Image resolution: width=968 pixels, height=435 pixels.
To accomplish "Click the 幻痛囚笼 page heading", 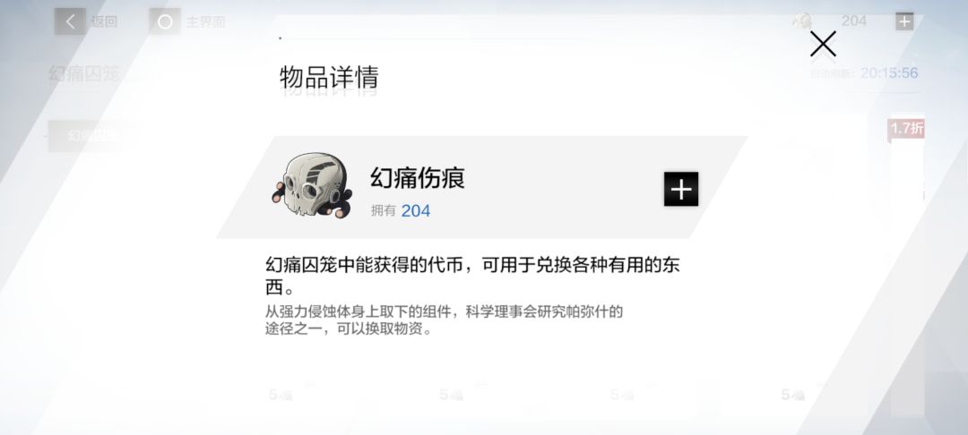I will click(84, 74).
